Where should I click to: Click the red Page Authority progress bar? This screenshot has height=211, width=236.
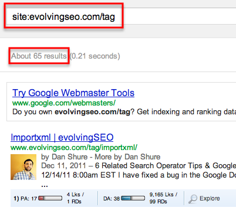tap(50, 199)
